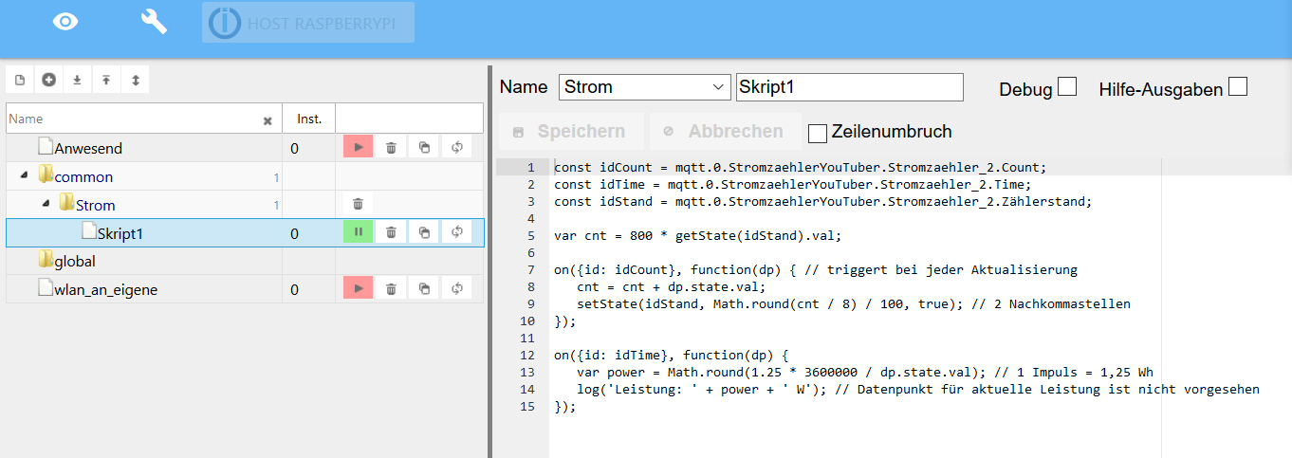This screenshot has height=458, width=1292.
Task: Open the Strom group dropdown
Action: [644, 87]
